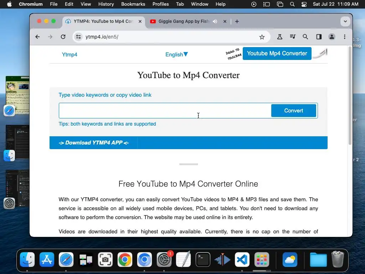Image resolution: width=365 pixels, height=274 pixels.
Task: Reload the ytmp4.io page
Action: 63,37
